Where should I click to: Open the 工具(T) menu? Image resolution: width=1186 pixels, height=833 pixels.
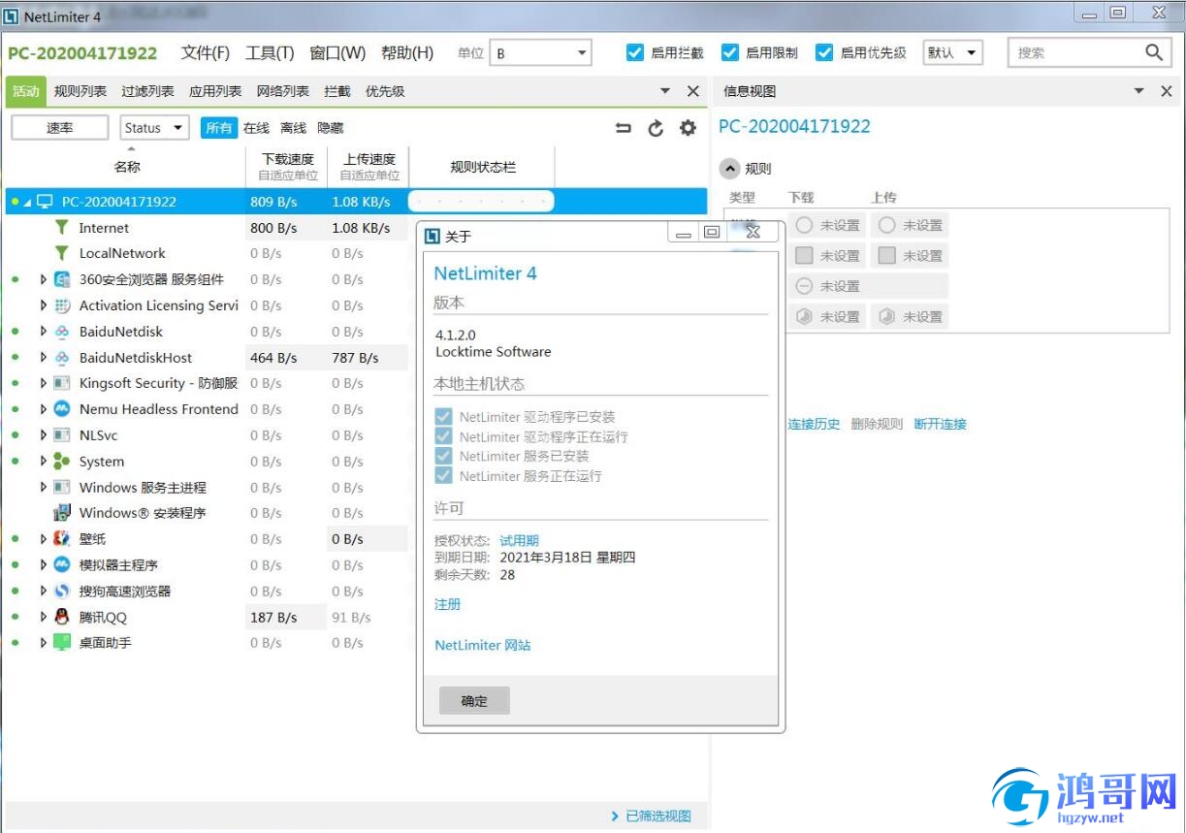click(x=270, y=52)
